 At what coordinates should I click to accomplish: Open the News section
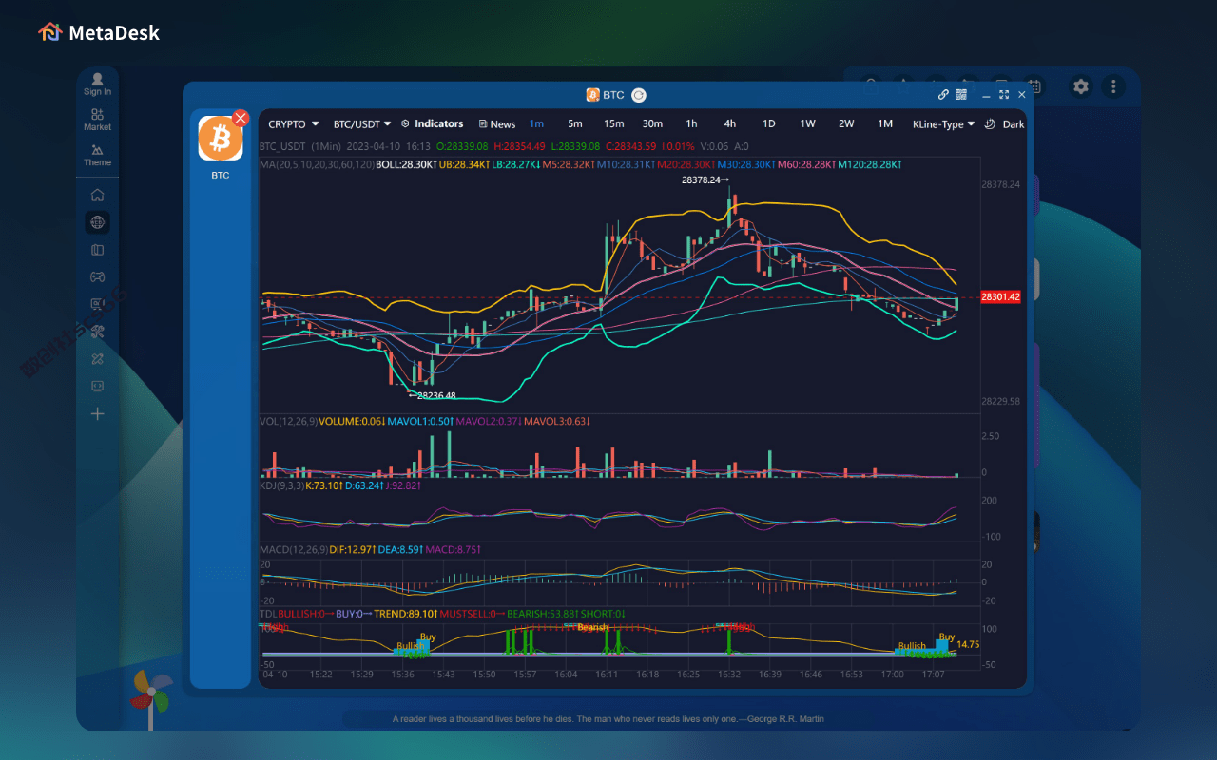(497, 124)
